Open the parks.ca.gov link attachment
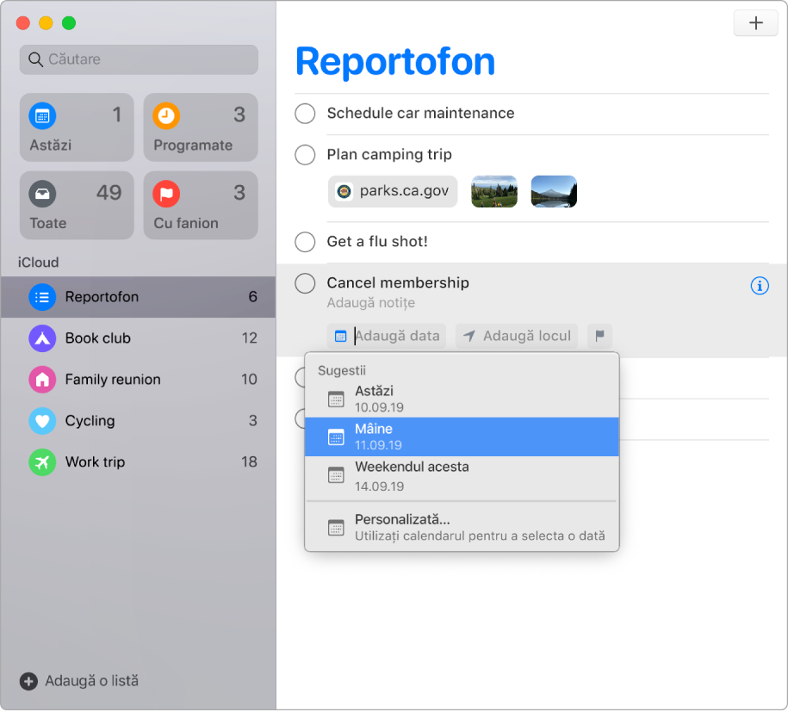 pyautogui.click(x=393, y=191)
